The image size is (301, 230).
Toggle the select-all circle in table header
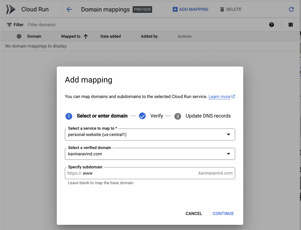click(19, 36)
